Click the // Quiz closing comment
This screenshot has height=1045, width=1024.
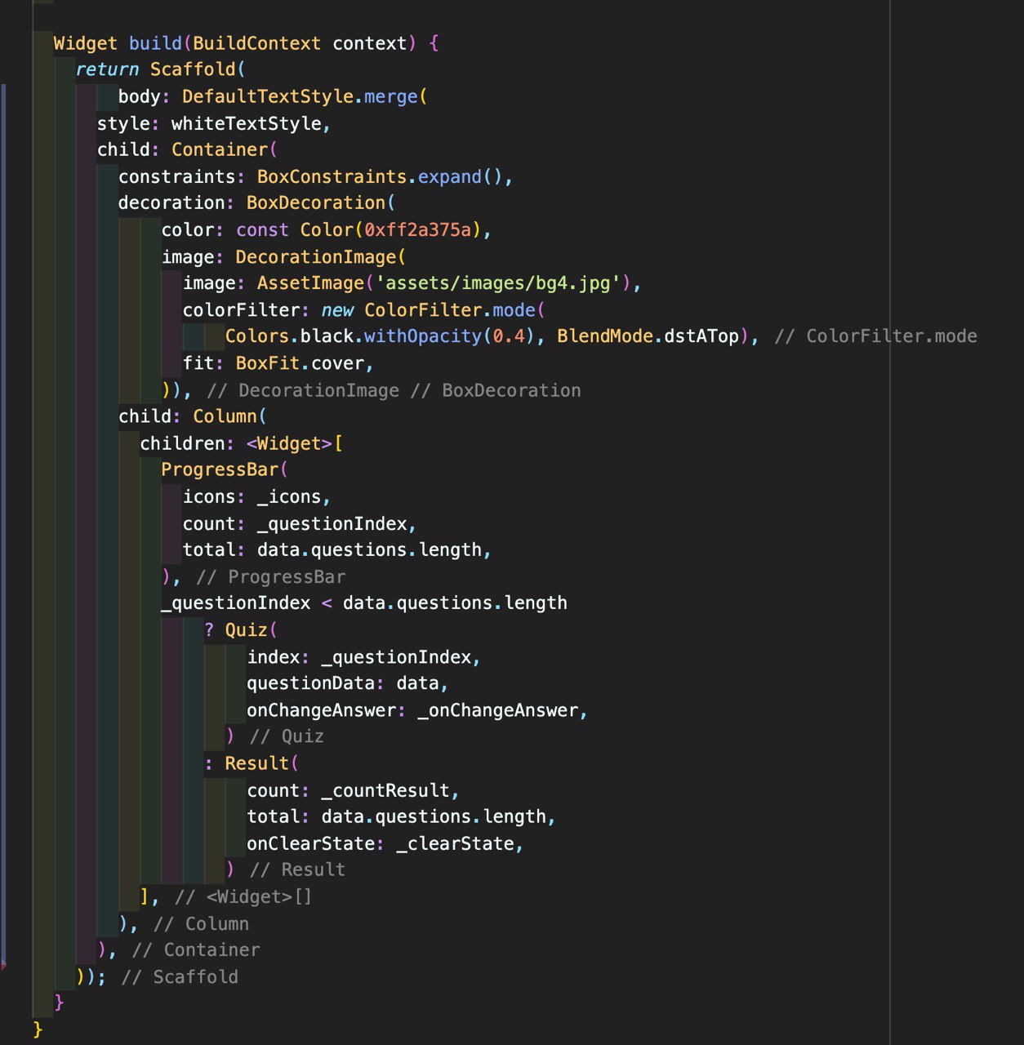287,736
